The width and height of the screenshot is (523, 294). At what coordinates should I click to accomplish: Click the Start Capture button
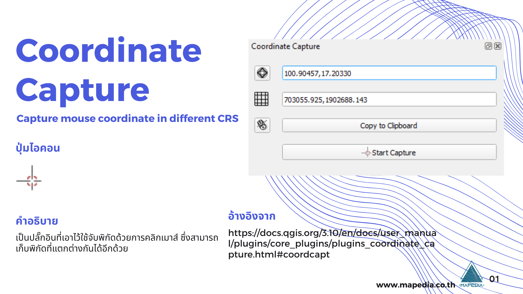[x=389, y=152]
